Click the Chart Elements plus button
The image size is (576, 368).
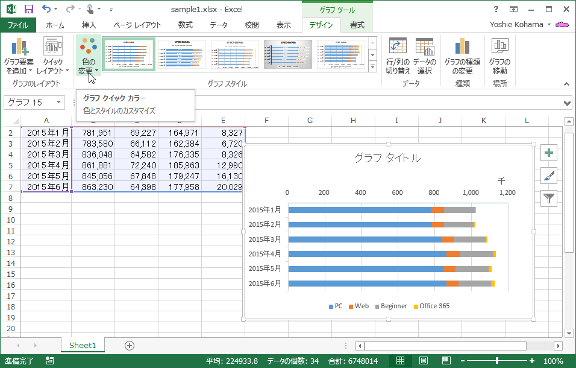pyautogui.click(x=548, y=153)
